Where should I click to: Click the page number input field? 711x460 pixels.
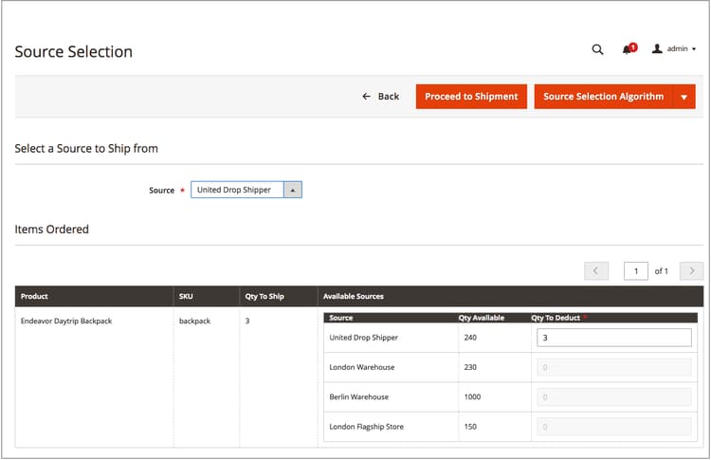(636, 271)
